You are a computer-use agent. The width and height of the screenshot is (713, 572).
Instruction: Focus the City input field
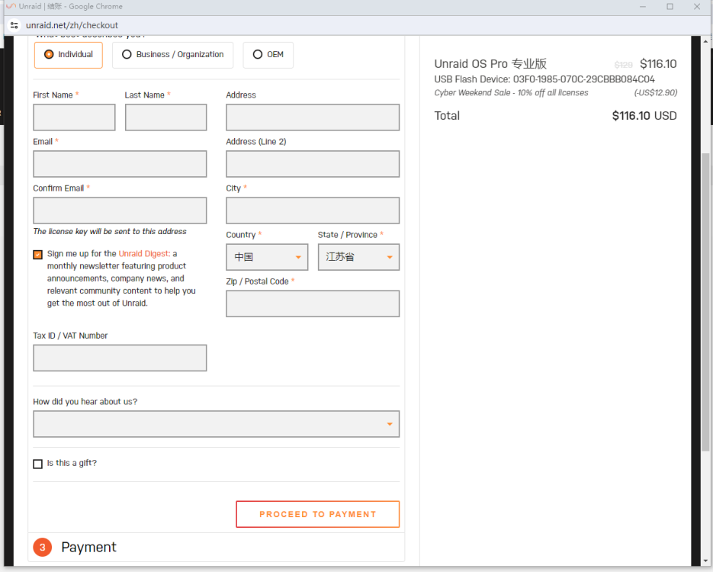(x=313, y=210)
